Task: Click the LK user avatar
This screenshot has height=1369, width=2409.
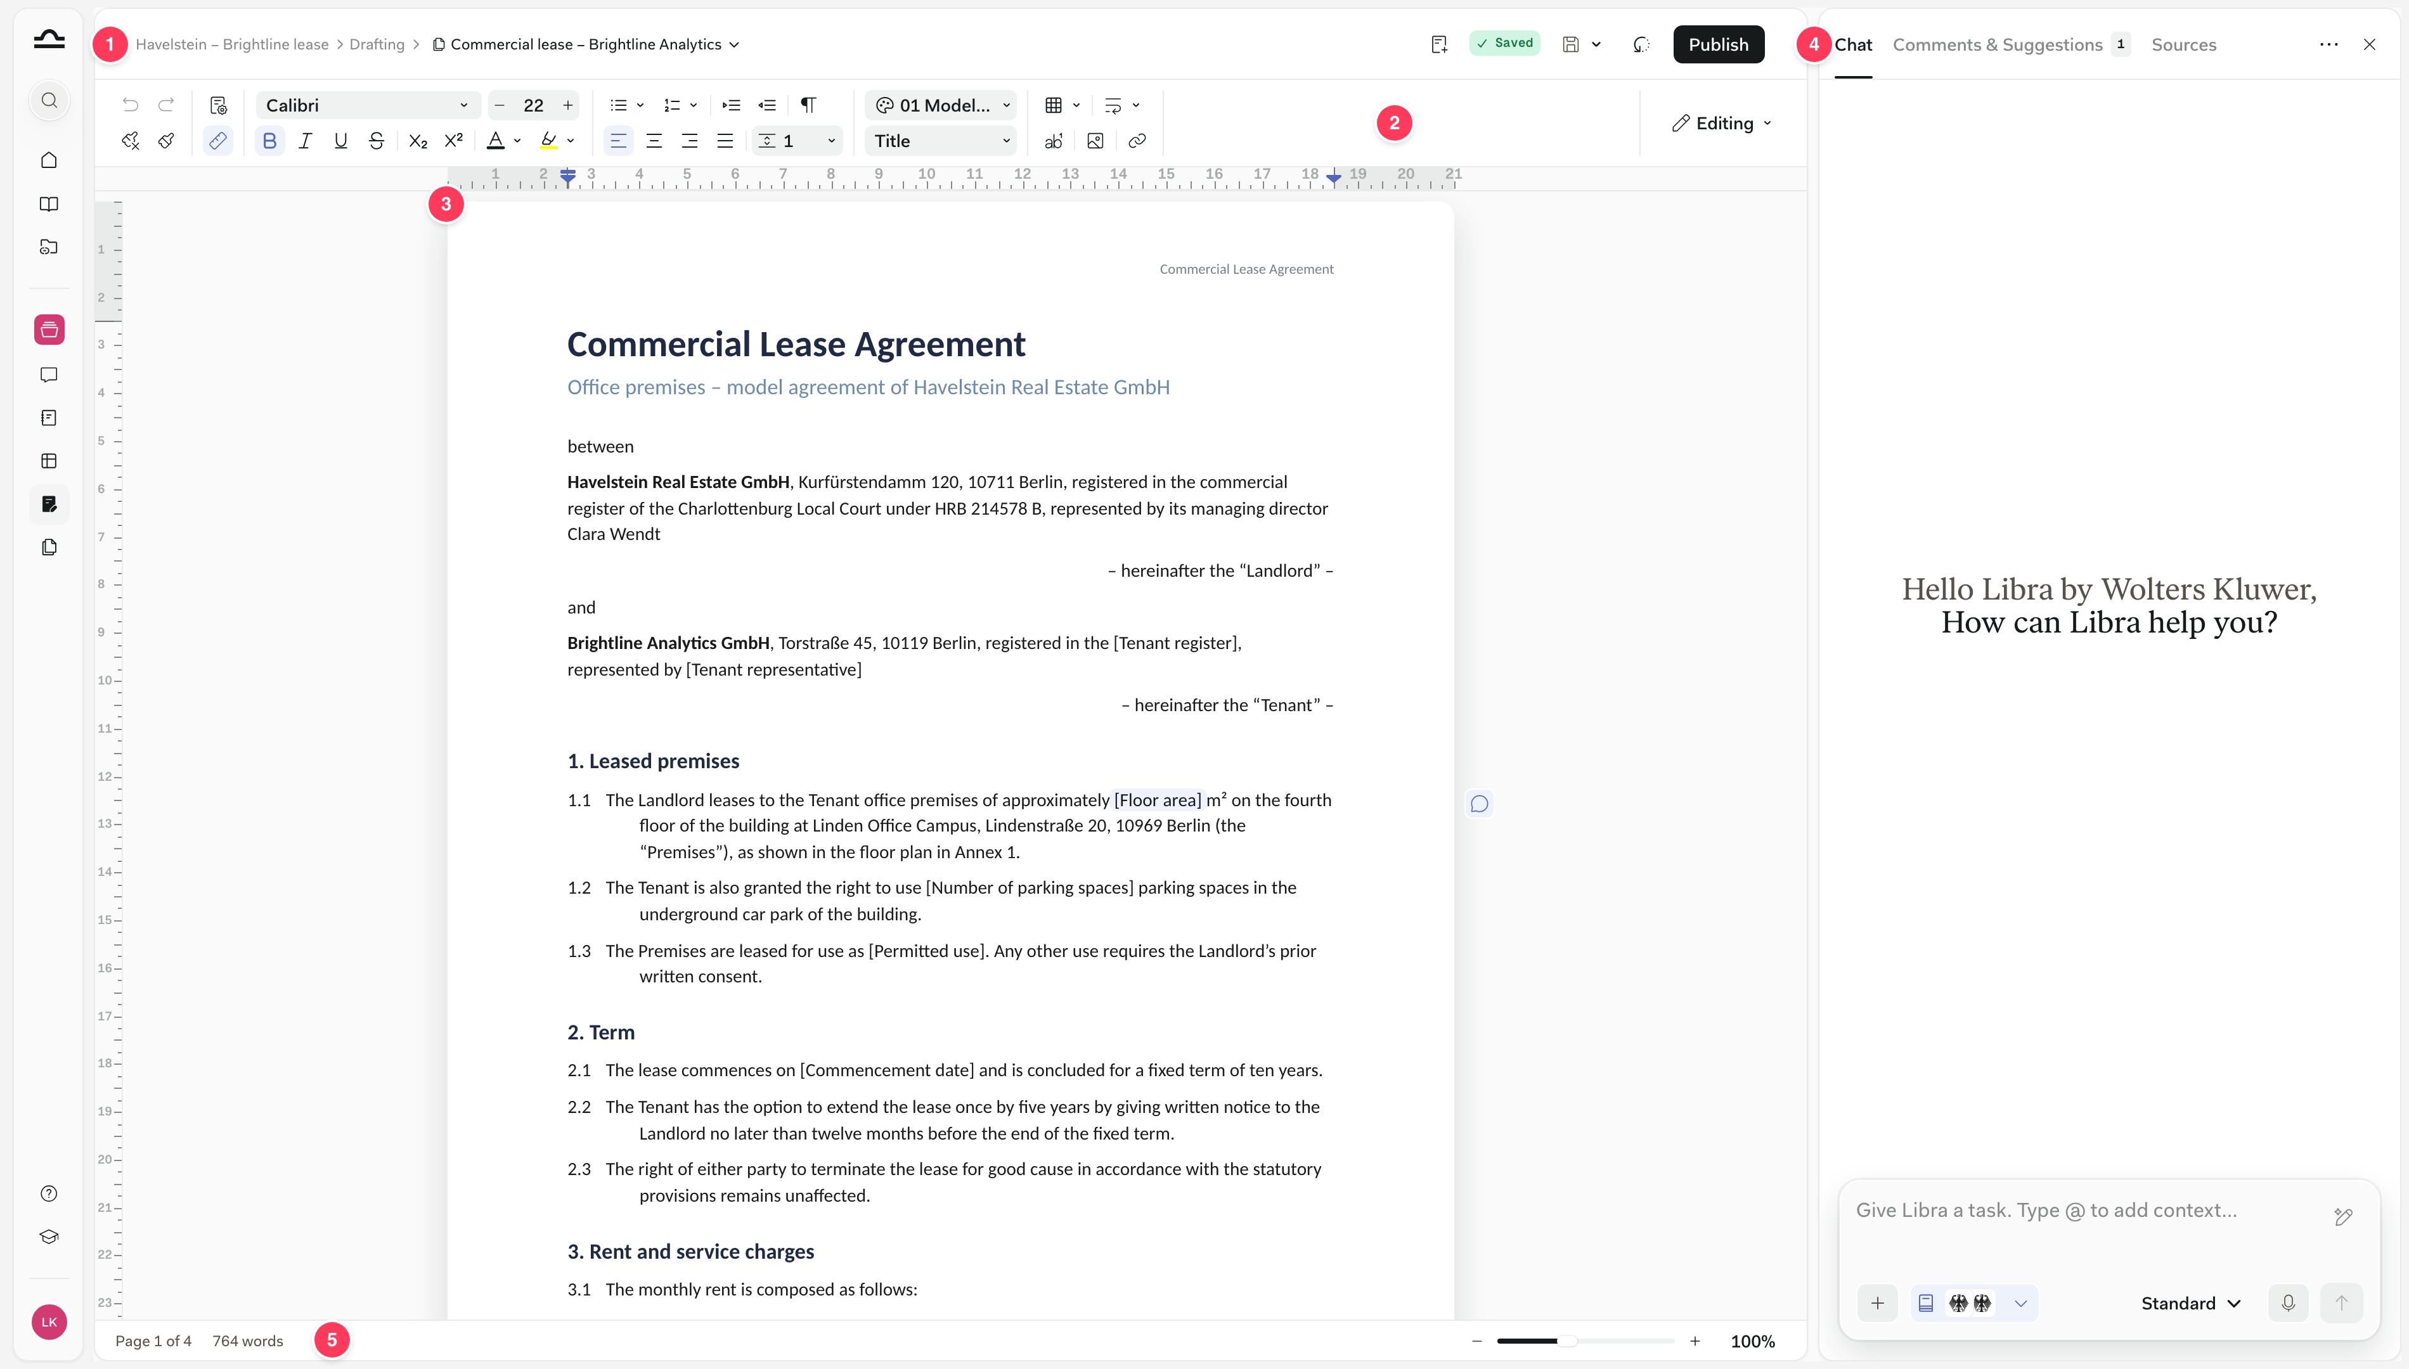Action: pos(49,1322)
